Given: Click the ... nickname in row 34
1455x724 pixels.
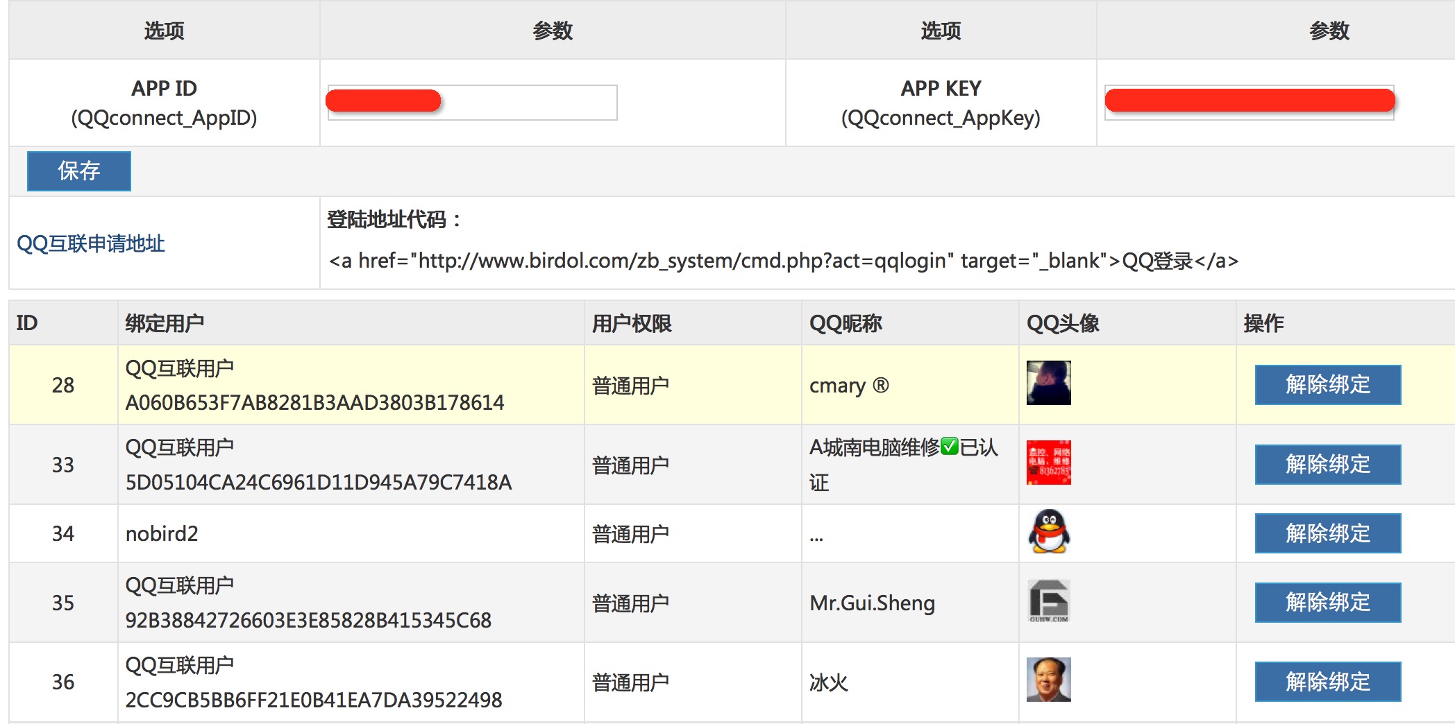Looking at the screenshot, I should 816,537.
